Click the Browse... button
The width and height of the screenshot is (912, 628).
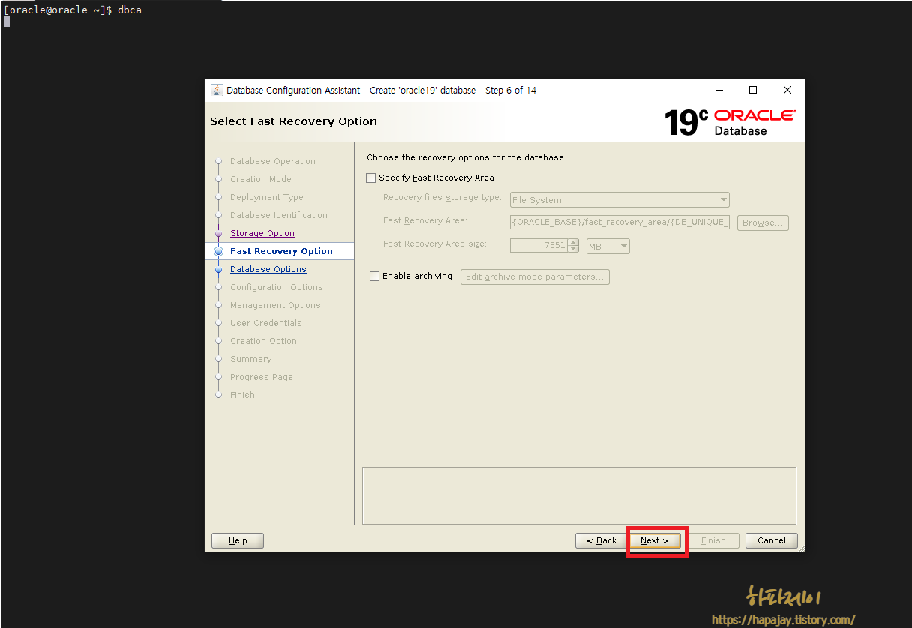[x=763, y=223]
